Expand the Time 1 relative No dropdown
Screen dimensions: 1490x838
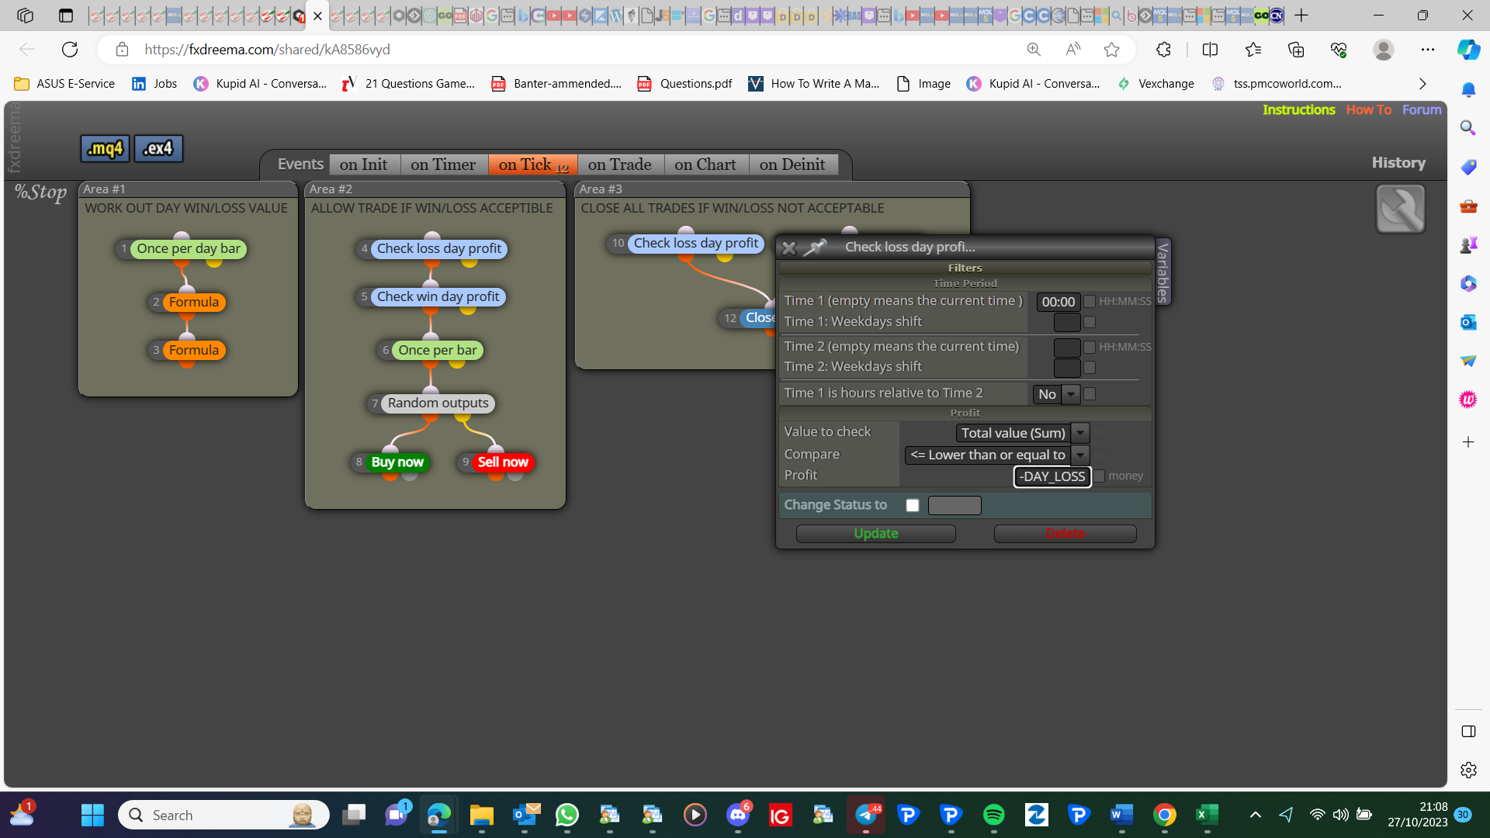pos(1071,394)
